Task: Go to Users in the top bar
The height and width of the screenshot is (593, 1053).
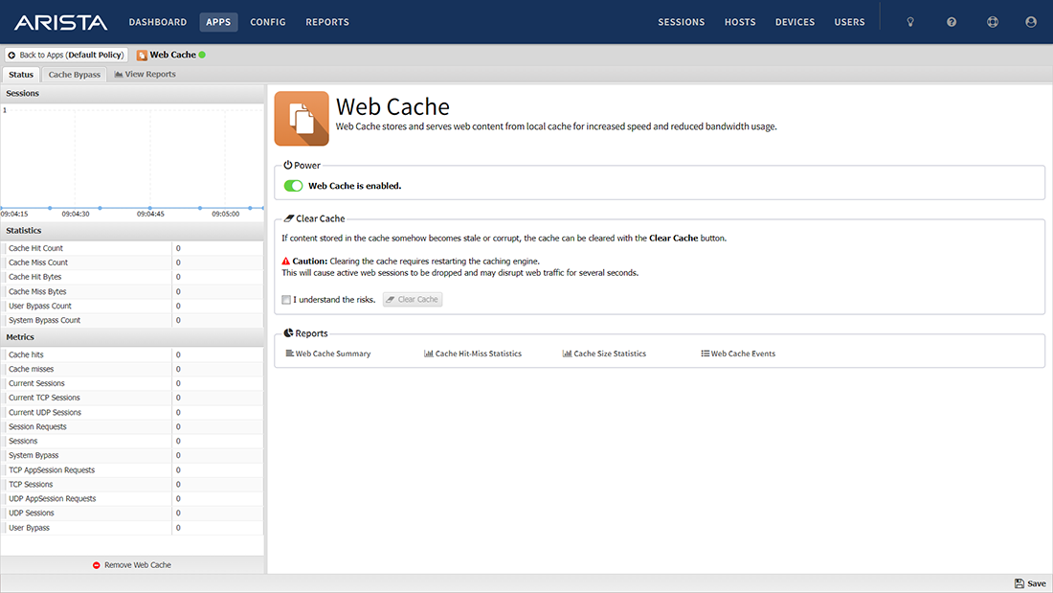Action: (849, 22)
